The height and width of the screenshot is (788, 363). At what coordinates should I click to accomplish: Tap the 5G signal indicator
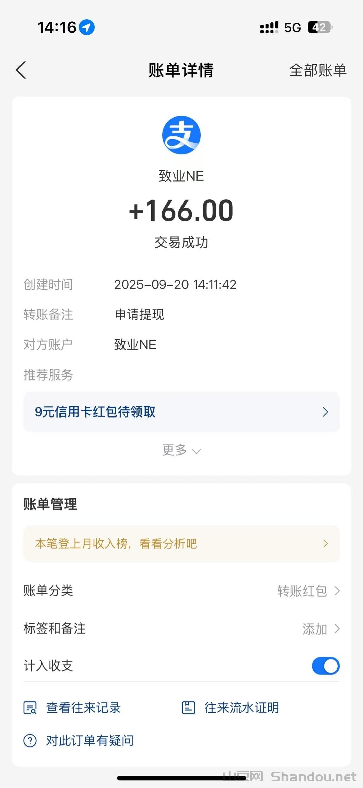292,28
